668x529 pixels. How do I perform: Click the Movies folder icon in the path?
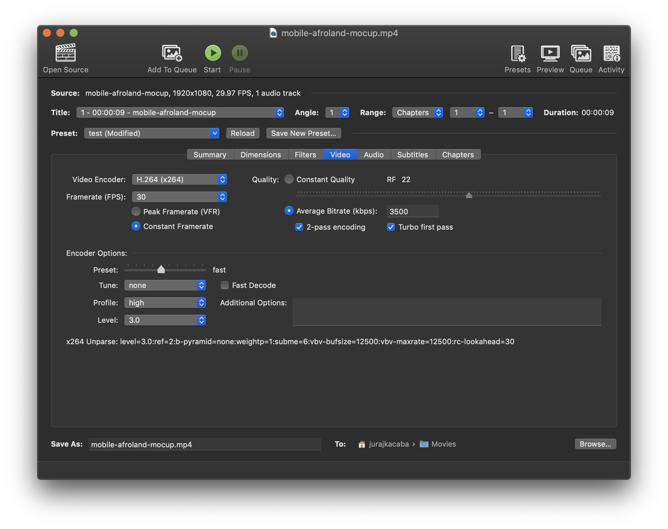tap(424, 444)
